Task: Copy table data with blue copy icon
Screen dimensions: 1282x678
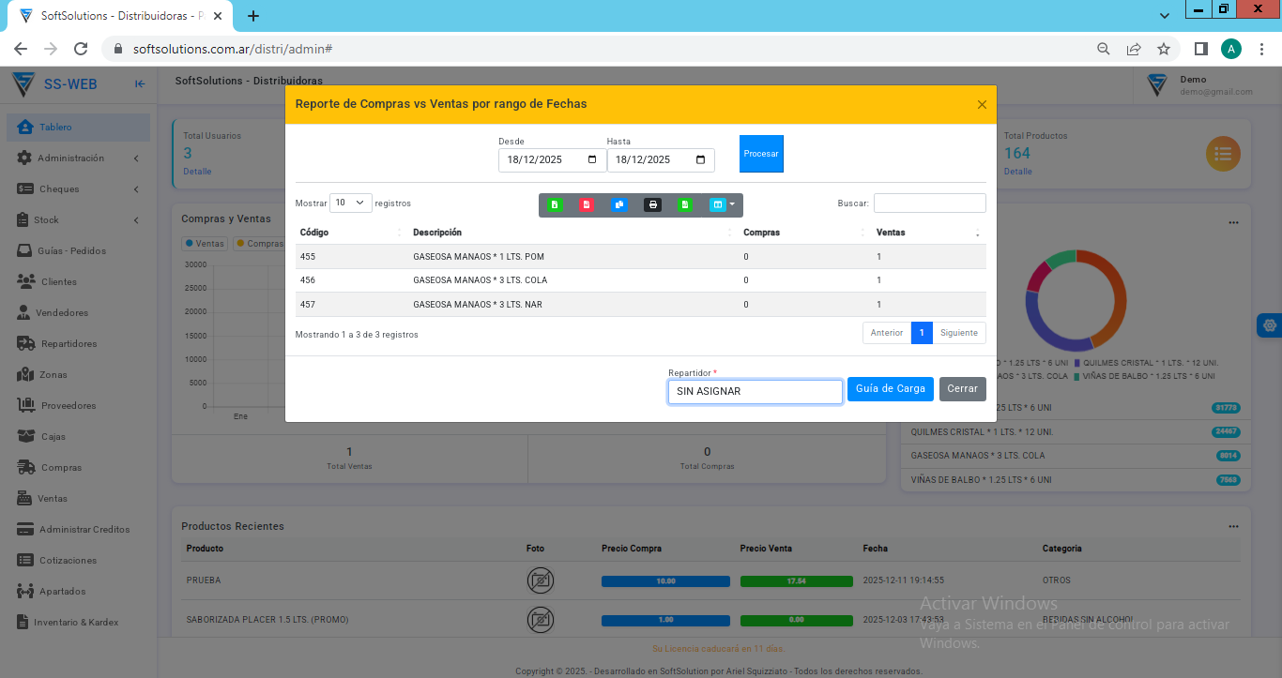Action: (619, 204)
